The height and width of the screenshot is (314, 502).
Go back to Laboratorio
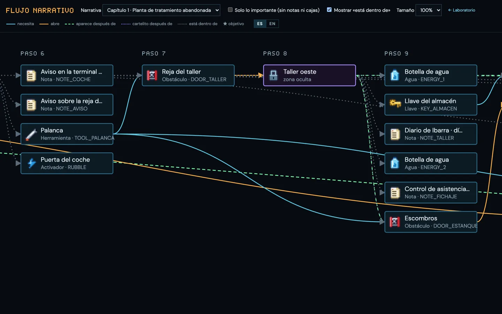(462, 10)
